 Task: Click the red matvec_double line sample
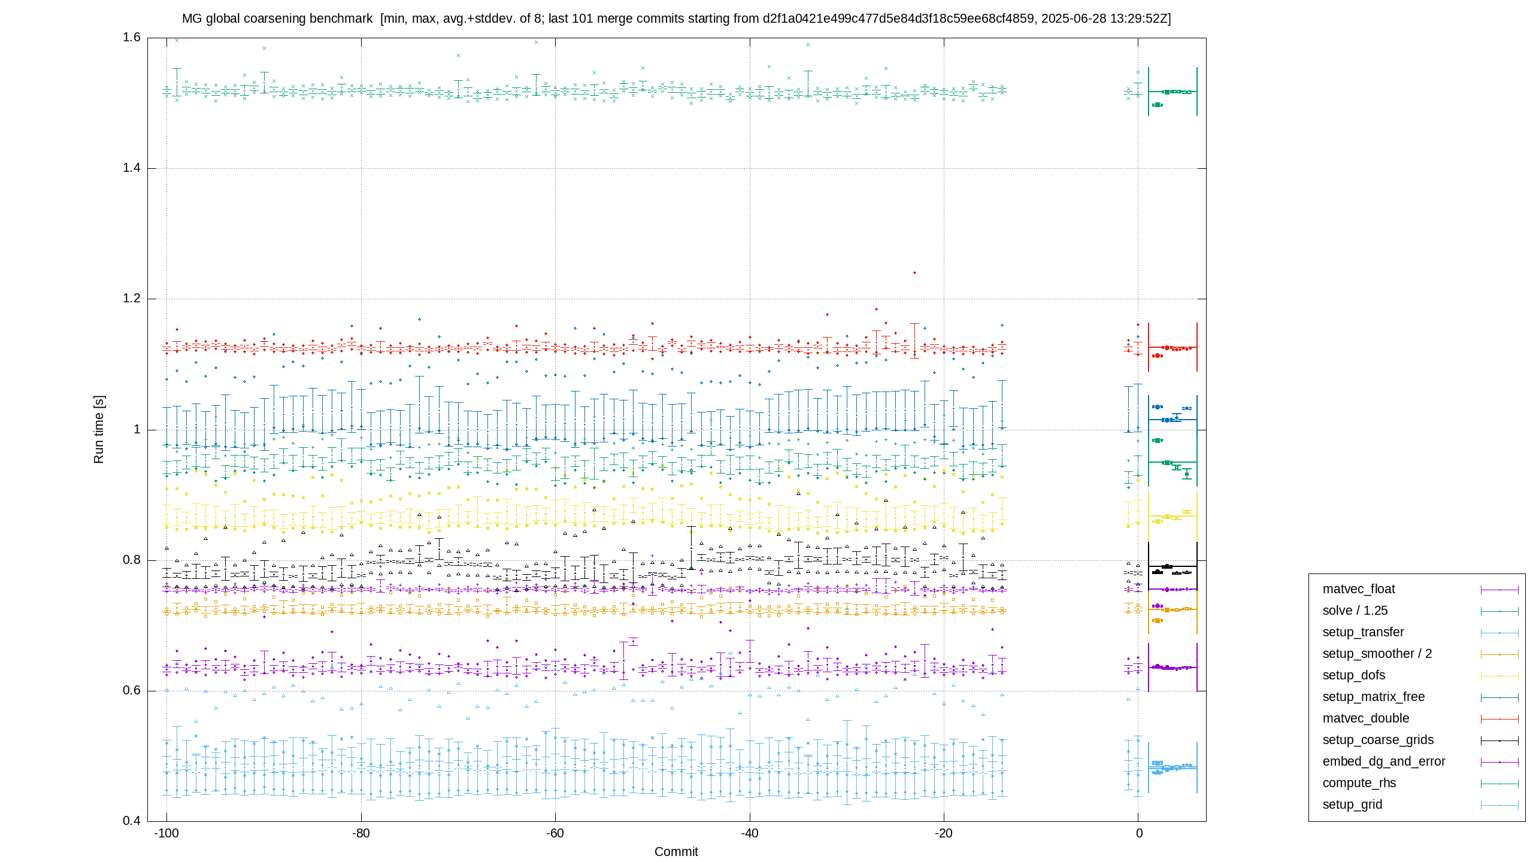[x=1499, y=719]
